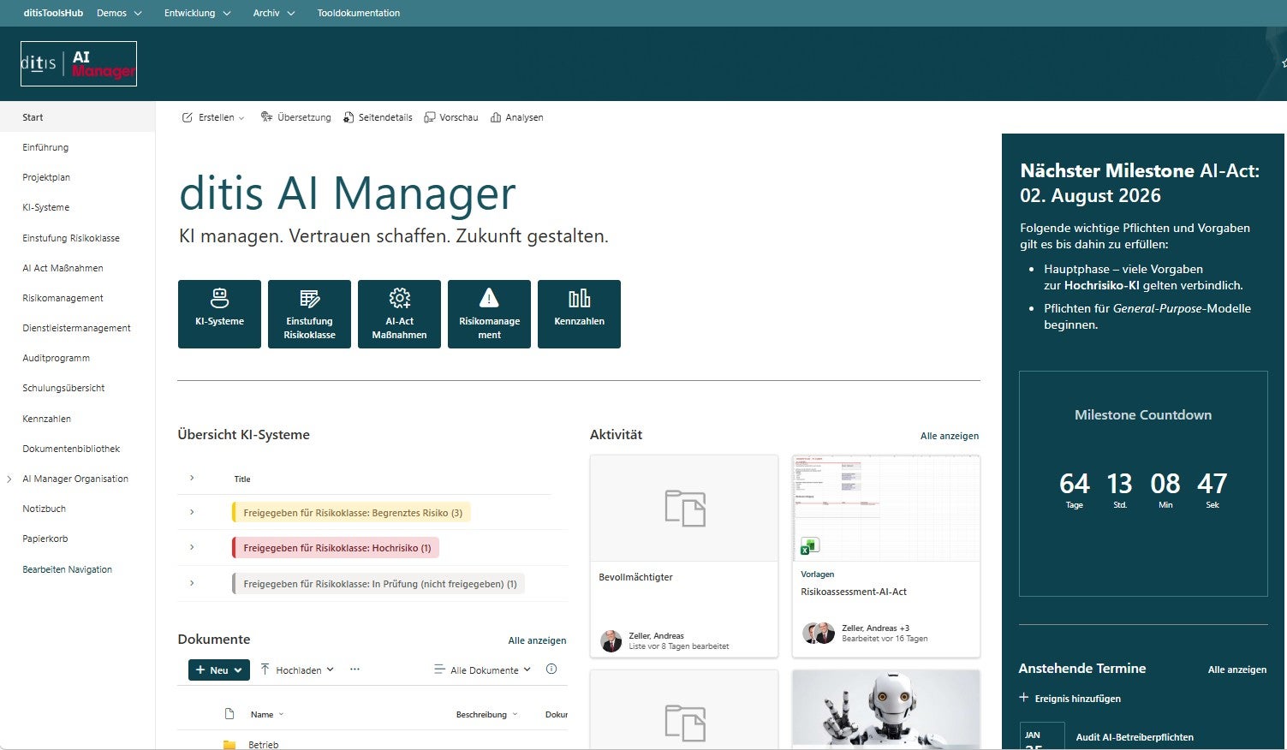Click the Übersicht KI-Systeme heading
1287x750 pixels.
click(x=243, y=434)
